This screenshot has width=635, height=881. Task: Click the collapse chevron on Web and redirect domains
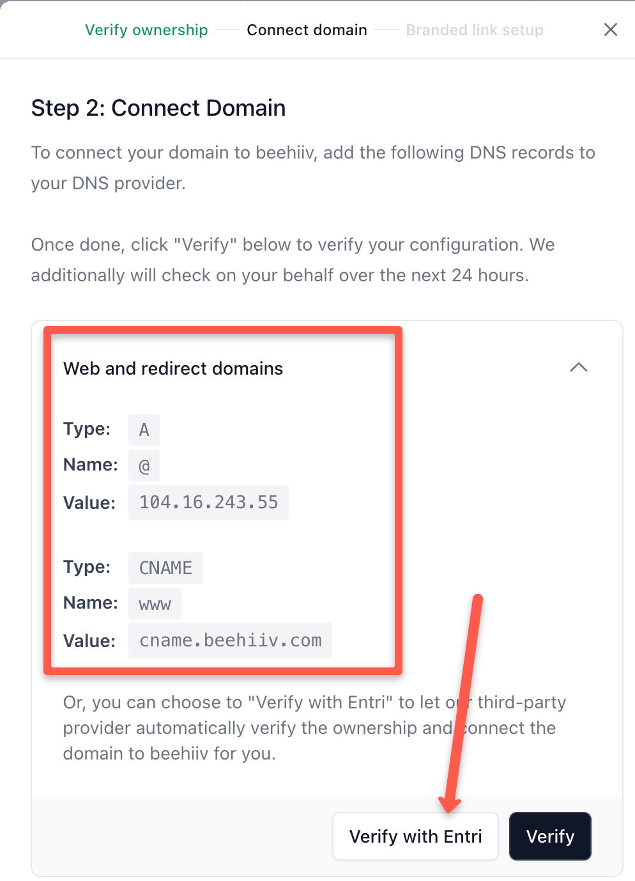[579, 368]
